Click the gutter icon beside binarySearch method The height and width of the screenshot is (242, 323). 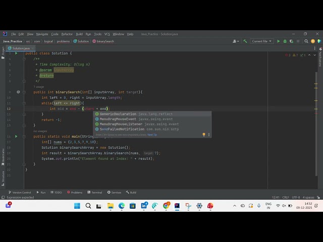(18, 92)
